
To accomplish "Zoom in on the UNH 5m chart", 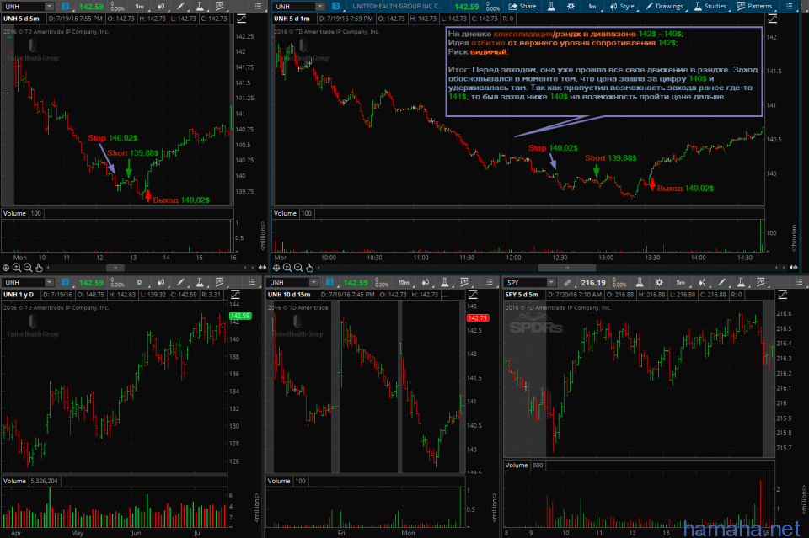I will click(17, 268).
